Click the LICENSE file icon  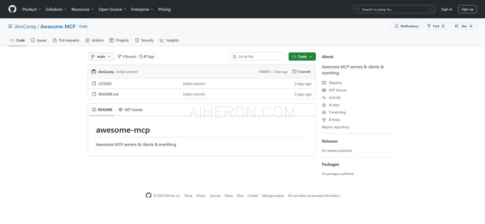pyautogui.click(x=94, y=83)
